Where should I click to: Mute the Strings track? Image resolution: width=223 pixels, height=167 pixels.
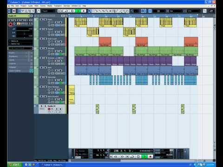pos(41,48)
